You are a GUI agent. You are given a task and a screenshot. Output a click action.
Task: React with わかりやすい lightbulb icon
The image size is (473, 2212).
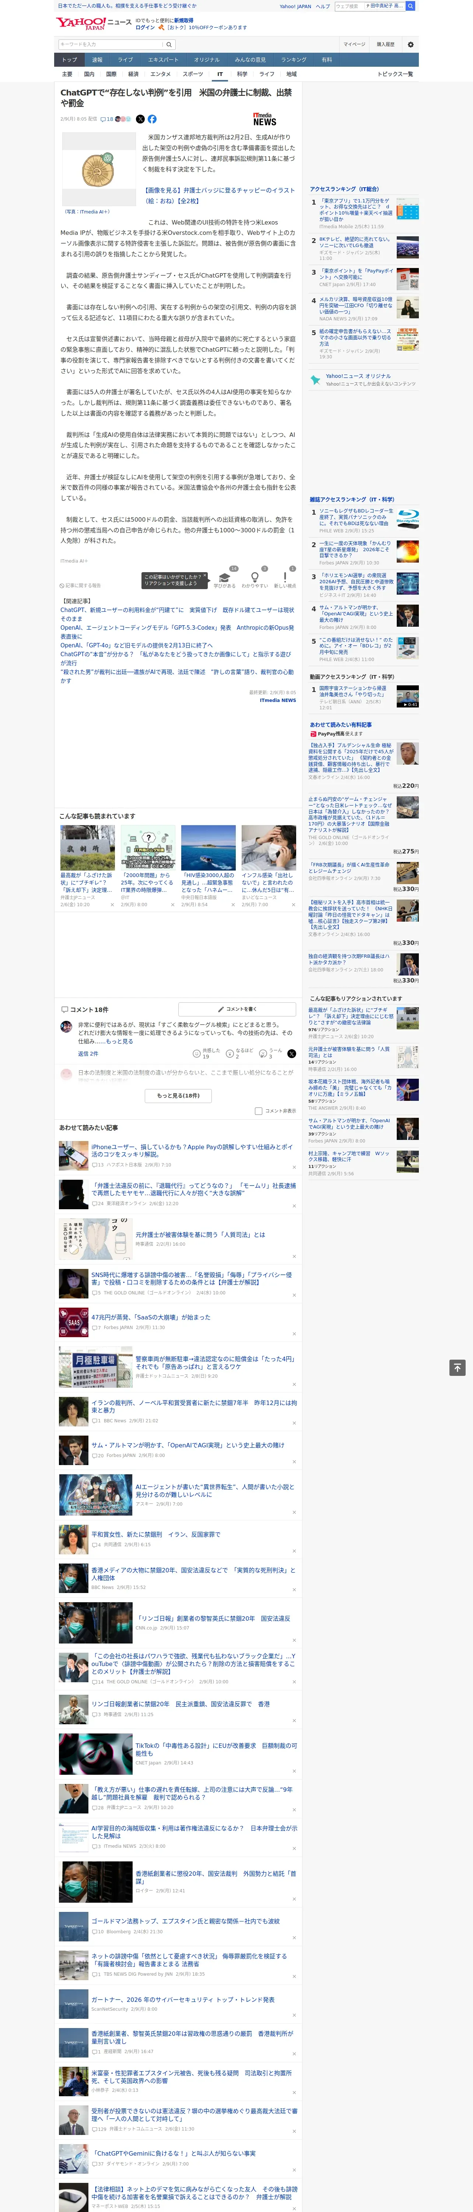[254, 578]
